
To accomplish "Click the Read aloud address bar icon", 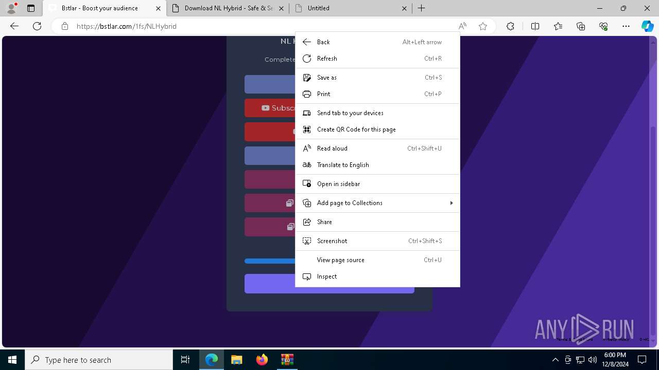I will coord(462,26).
